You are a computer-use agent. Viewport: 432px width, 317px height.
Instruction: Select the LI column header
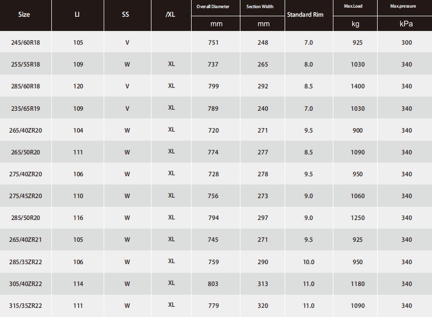tap(78, 15)
